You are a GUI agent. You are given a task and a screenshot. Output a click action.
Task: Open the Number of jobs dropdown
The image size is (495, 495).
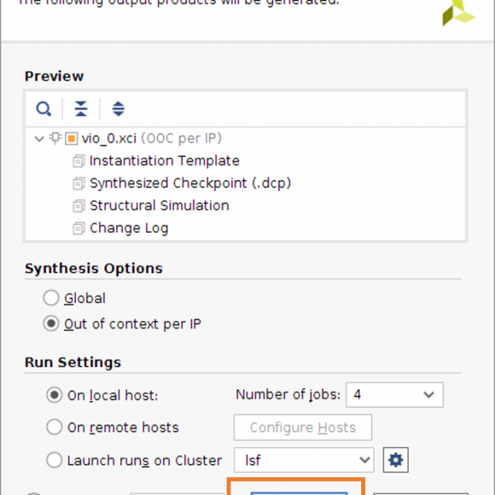394,394
